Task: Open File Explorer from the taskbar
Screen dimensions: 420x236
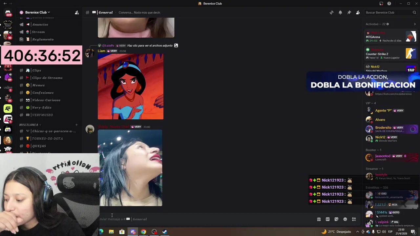Action: (x=111, y=232)
